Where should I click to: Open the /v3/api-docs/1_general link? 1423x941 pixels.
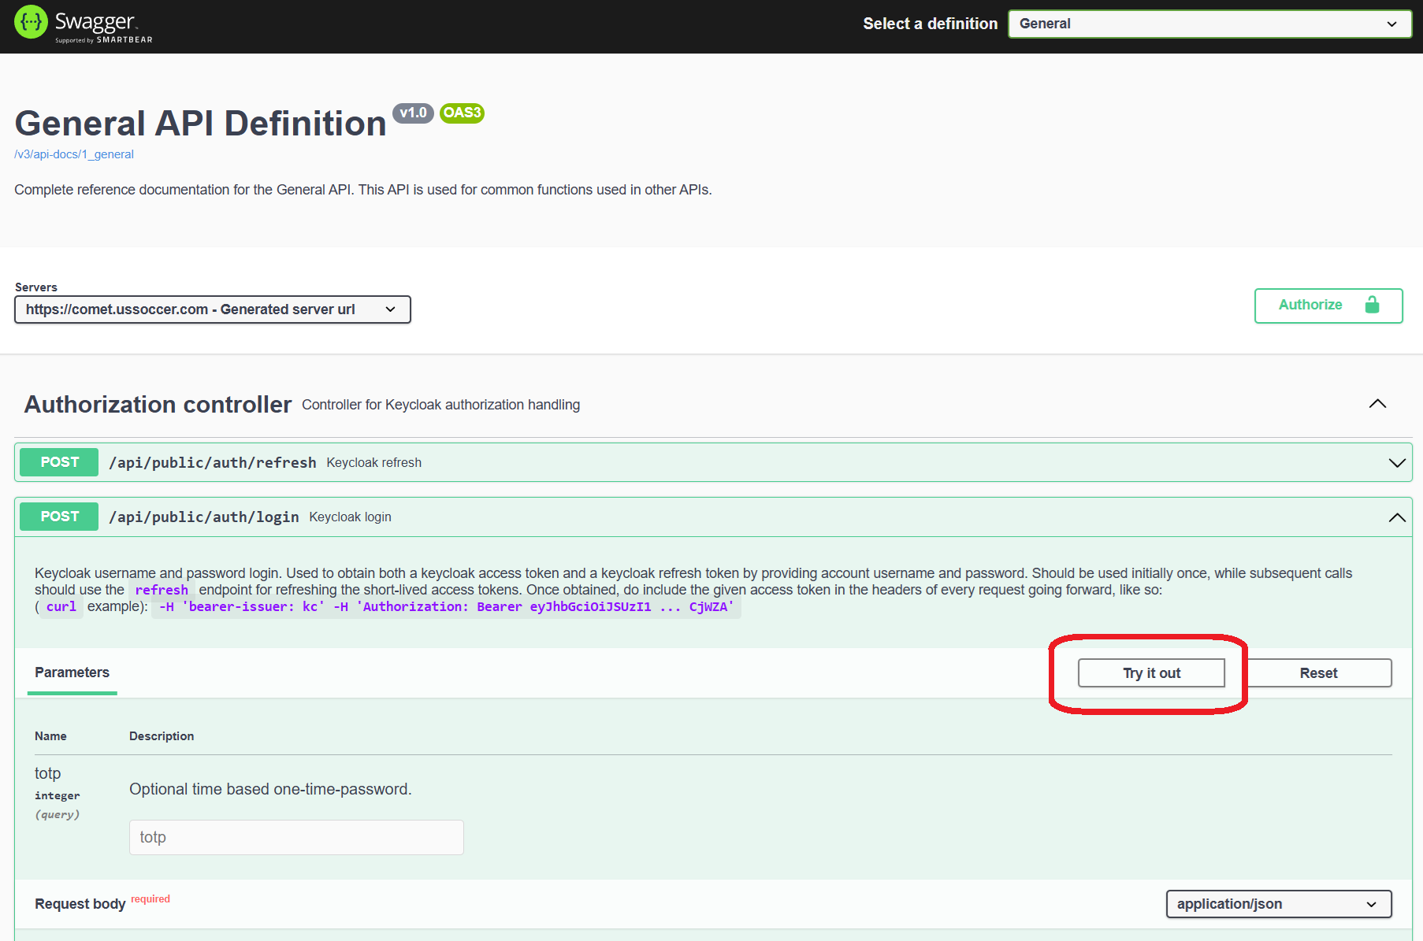coord(74,154)
